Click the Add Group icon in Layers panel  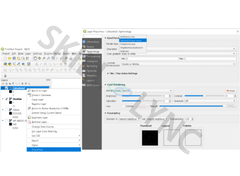click(x=6, y=84)
